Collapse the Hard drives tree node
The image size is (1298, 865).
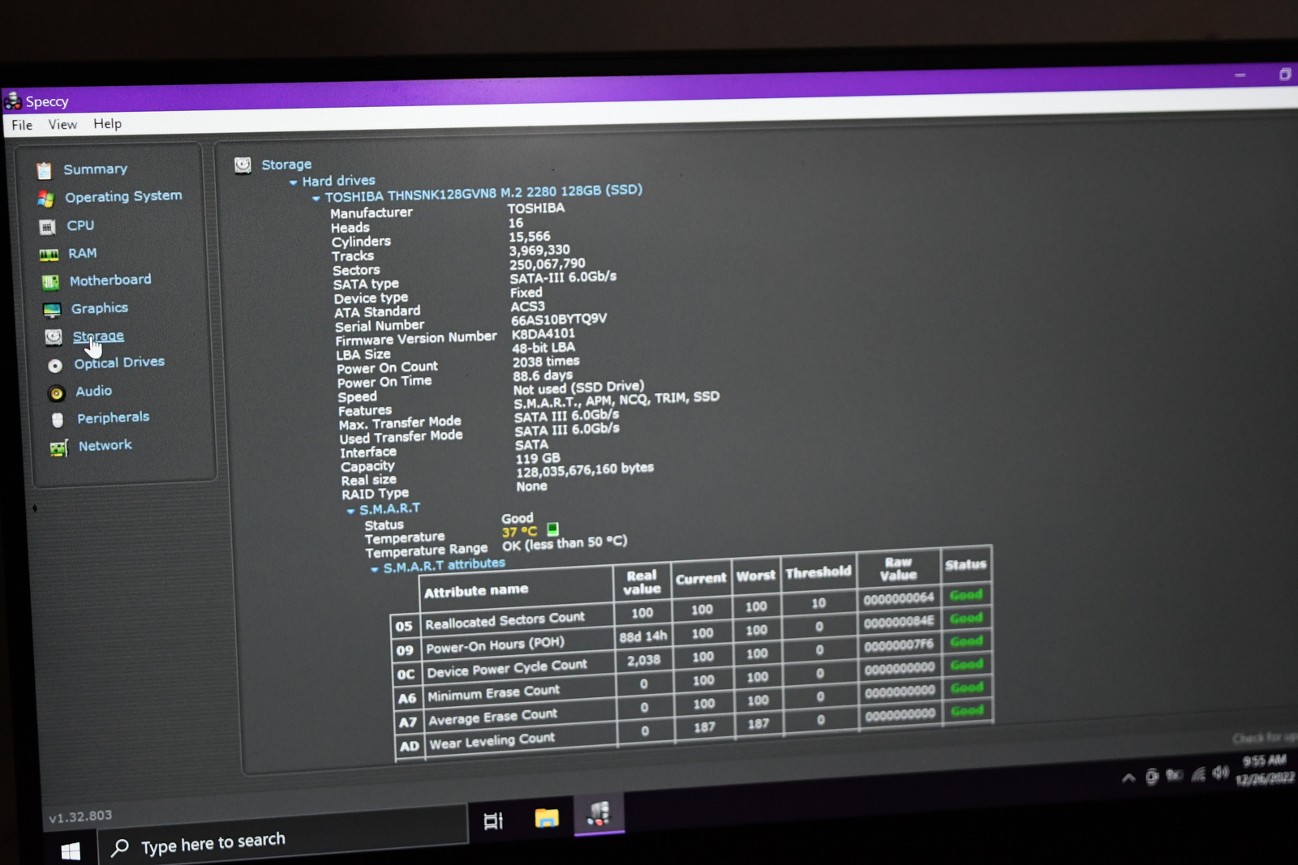coord(294,182)
